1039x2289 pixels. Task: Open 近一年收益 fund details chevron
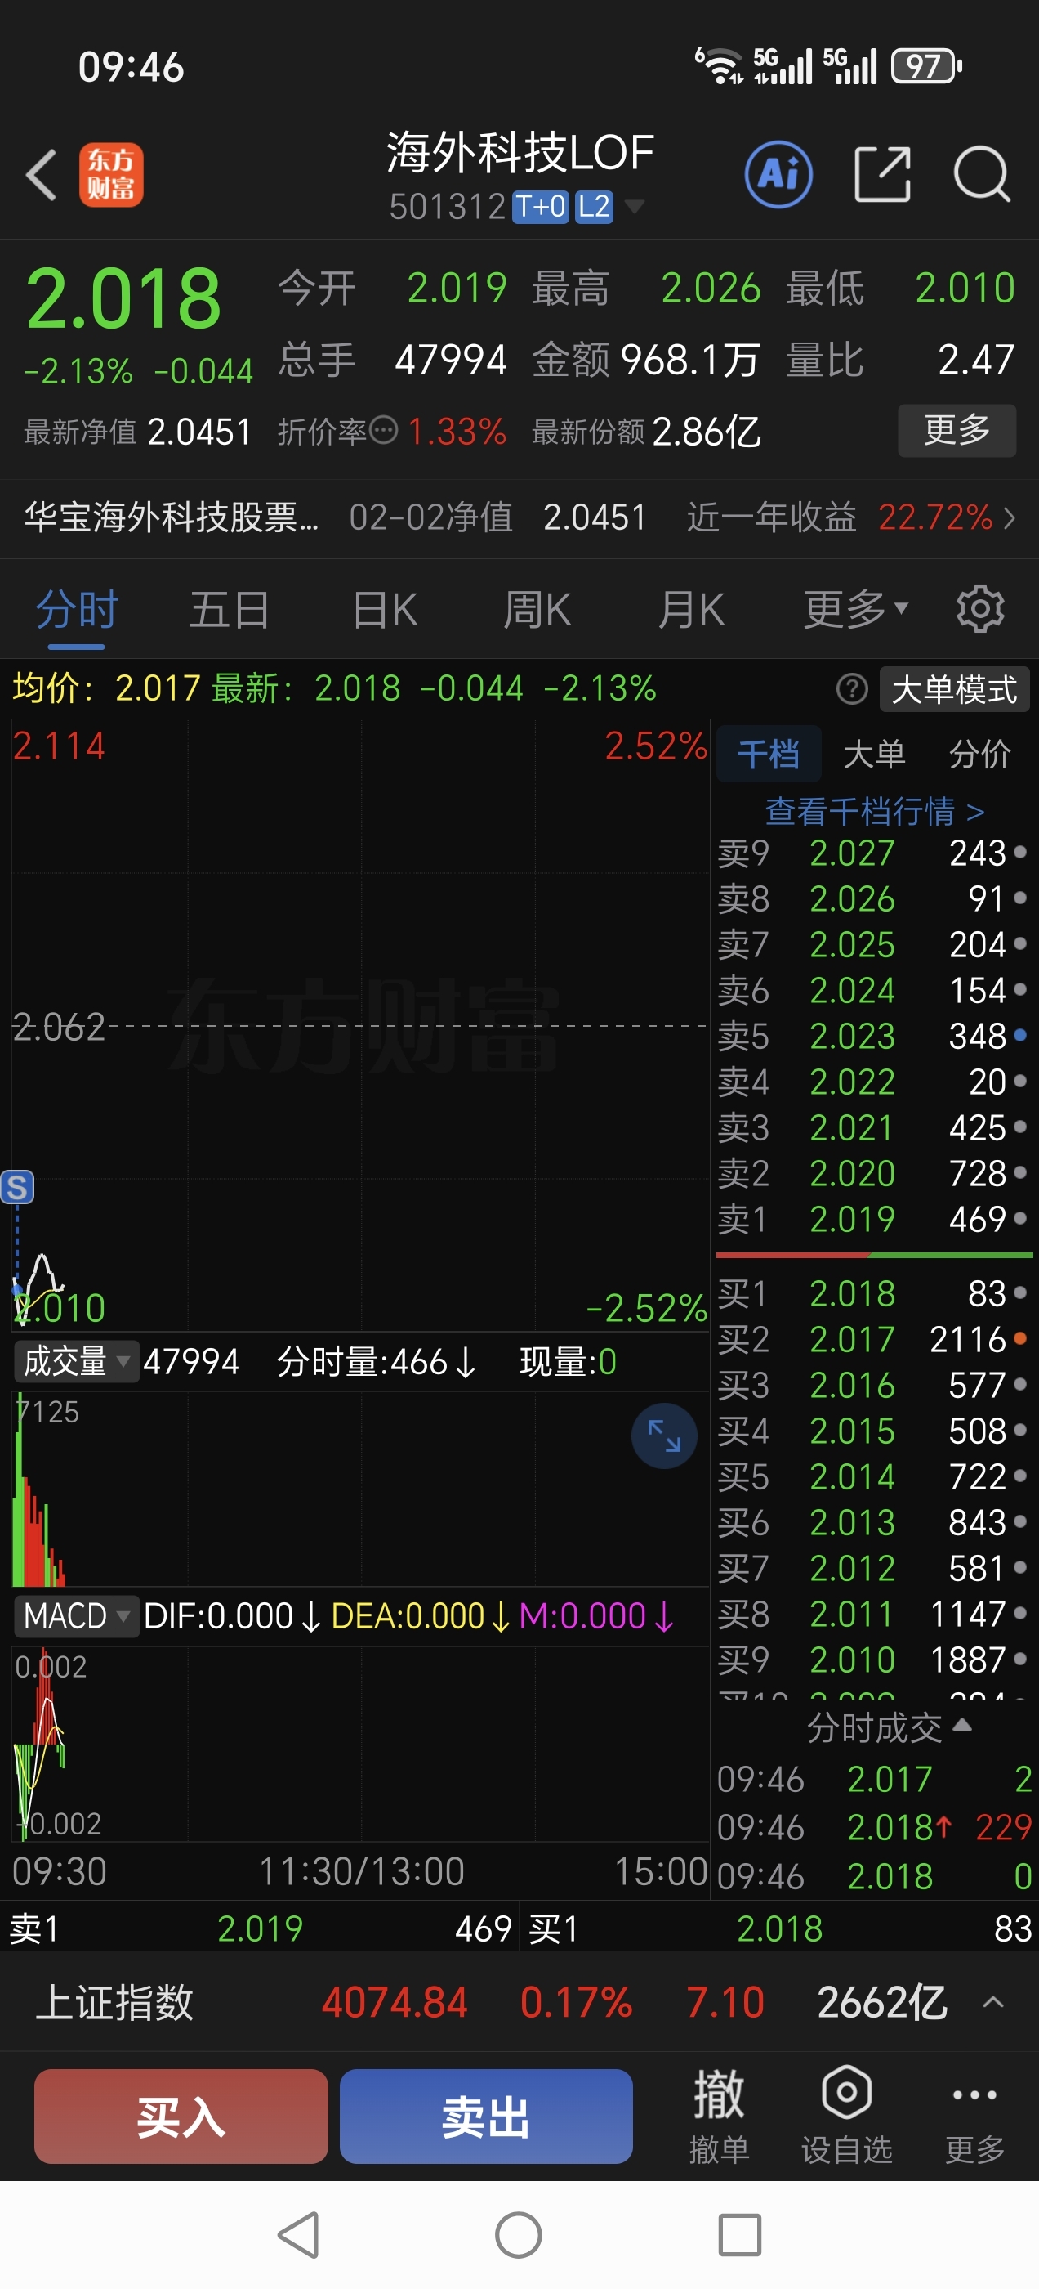(1009, 517)
